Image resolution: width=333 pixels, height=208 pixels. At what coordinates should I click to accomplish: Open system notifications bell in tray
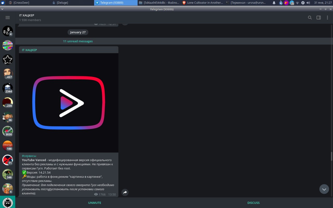tap(274, 3)
